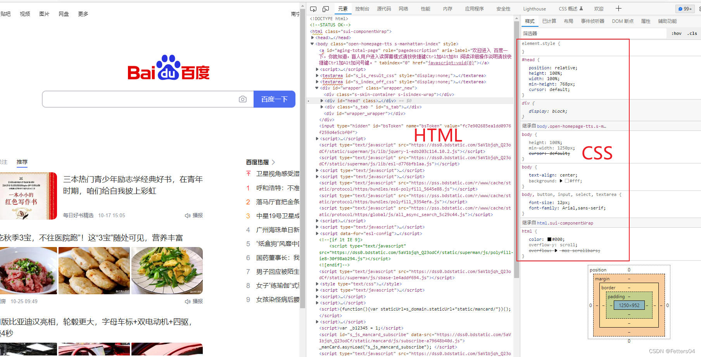Select the 辅助功能 Accessibility pane tab
This screenshot has height=357, width=701.
click(667, 21)
